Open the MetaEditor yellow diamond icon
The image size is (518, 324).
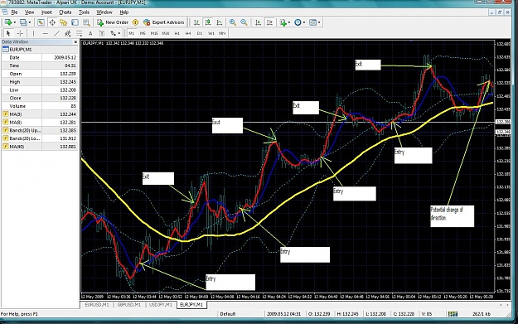coord(135,22)
